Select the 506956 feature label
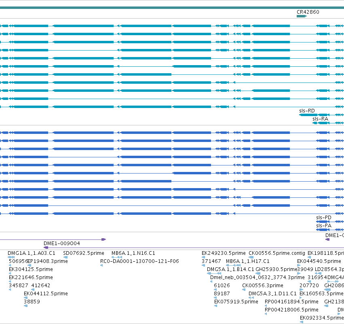This screenshot has height=324, width=344. [x=18, y=261]
